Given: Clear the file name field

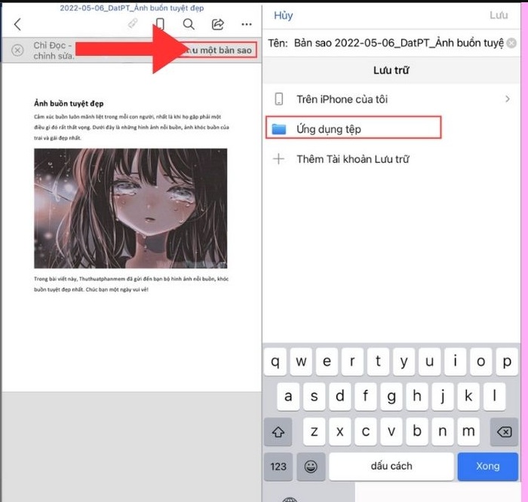Looking at the screenshot, I should click(x=511, y=43).
